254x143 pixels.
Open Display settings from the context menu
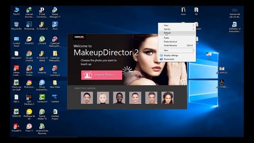tap(177, 56)
